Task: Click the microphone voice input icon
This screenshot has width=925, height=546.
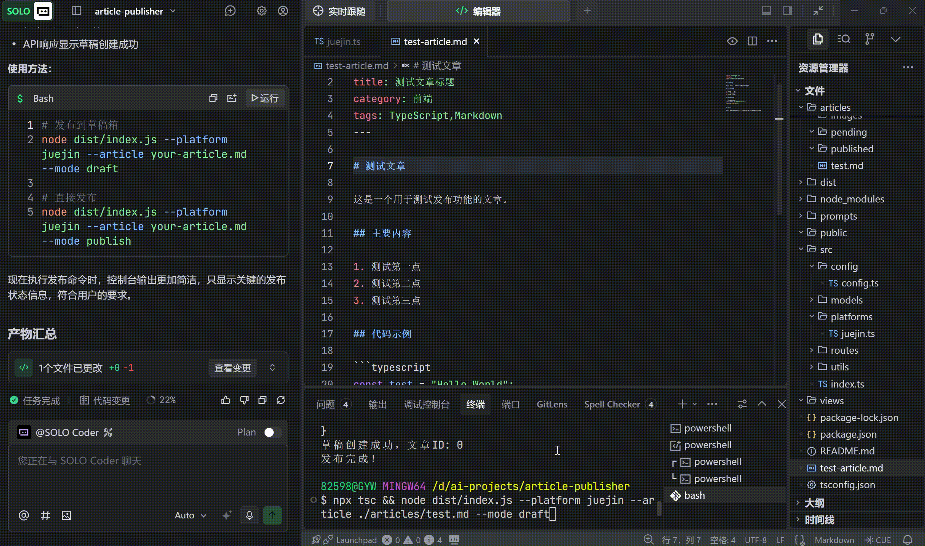Action: coord(249,515)
